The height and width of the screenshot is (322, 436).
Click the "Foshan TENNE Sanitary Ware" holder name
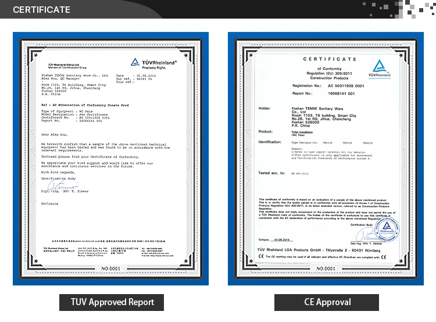pos(317,109)
